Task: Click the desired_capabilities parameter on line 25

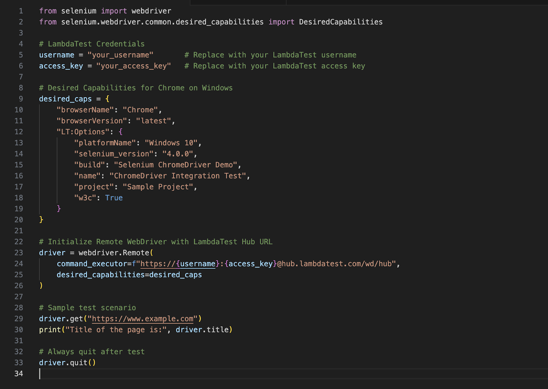Action: (101, 275)
